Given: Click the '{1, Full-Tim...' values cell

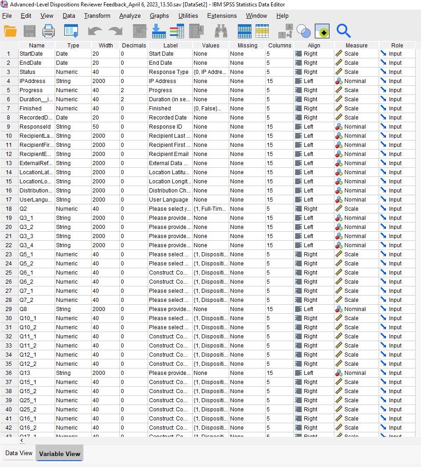Looking at the screenshot, I should [210, 209].
